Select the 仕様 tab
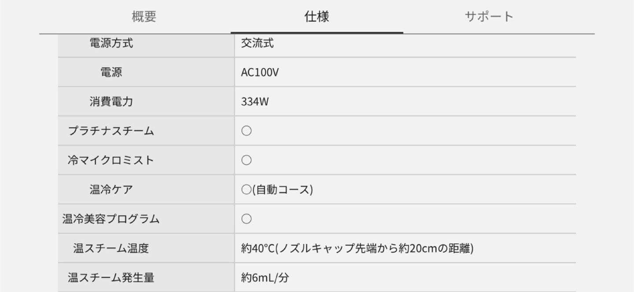This screenshot has height=292, width=634. click(x=317, y=17)
